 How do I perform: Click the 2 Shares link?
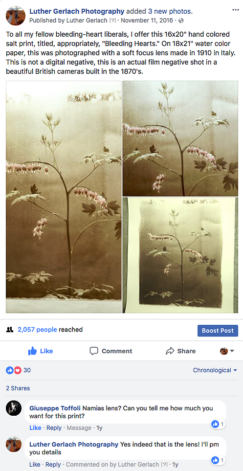[x=18, y=388]
